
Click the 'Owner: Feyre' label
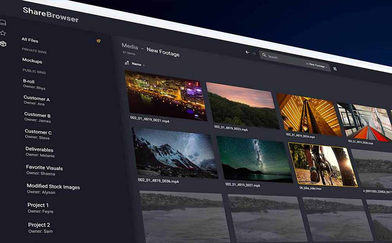pyautogui.click(x=41, y=211)
